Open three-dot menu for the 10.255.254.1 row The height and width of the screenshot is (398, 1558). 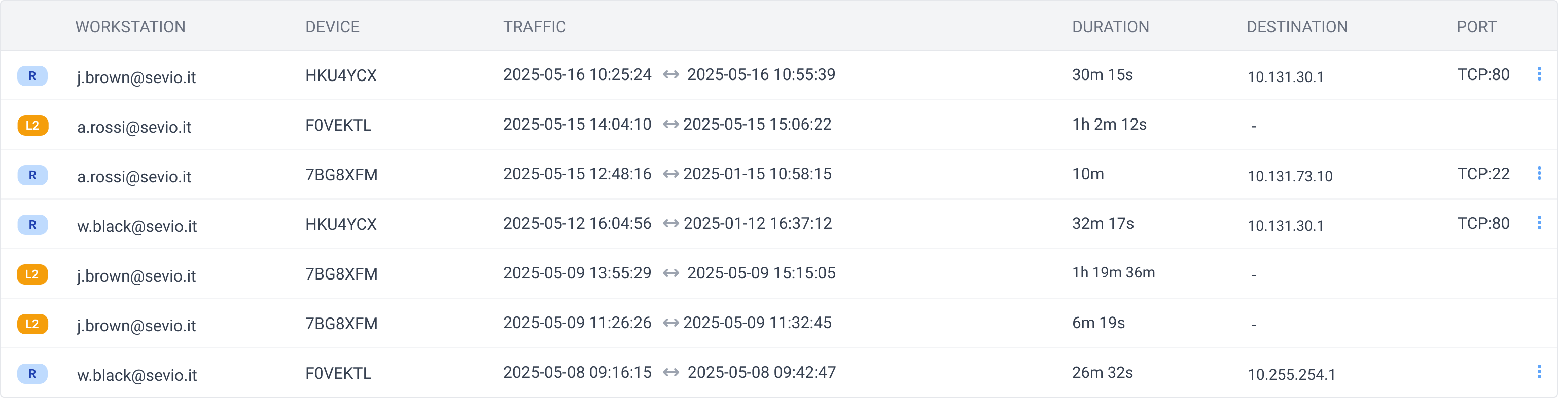click(1539, 372)
